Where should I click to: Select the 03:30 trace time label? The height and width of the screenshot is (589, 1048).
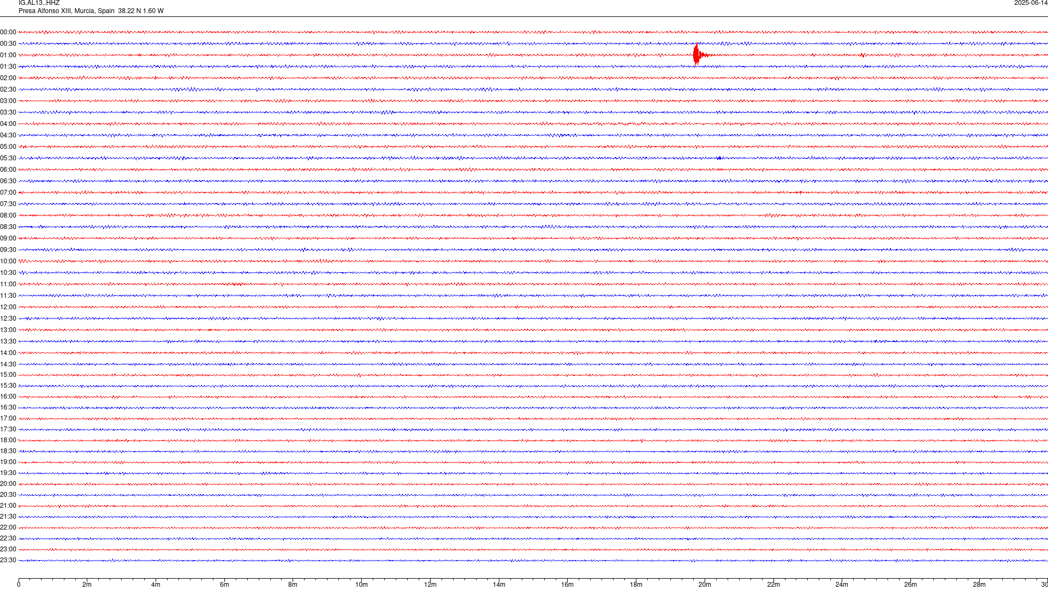[x=8, y=112]
